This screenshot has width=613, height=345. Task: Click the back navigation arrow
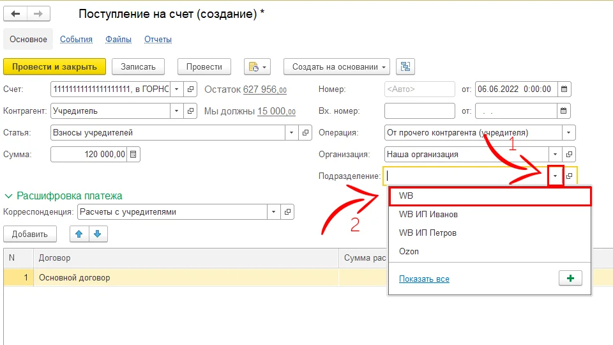[x=15, y=14]
